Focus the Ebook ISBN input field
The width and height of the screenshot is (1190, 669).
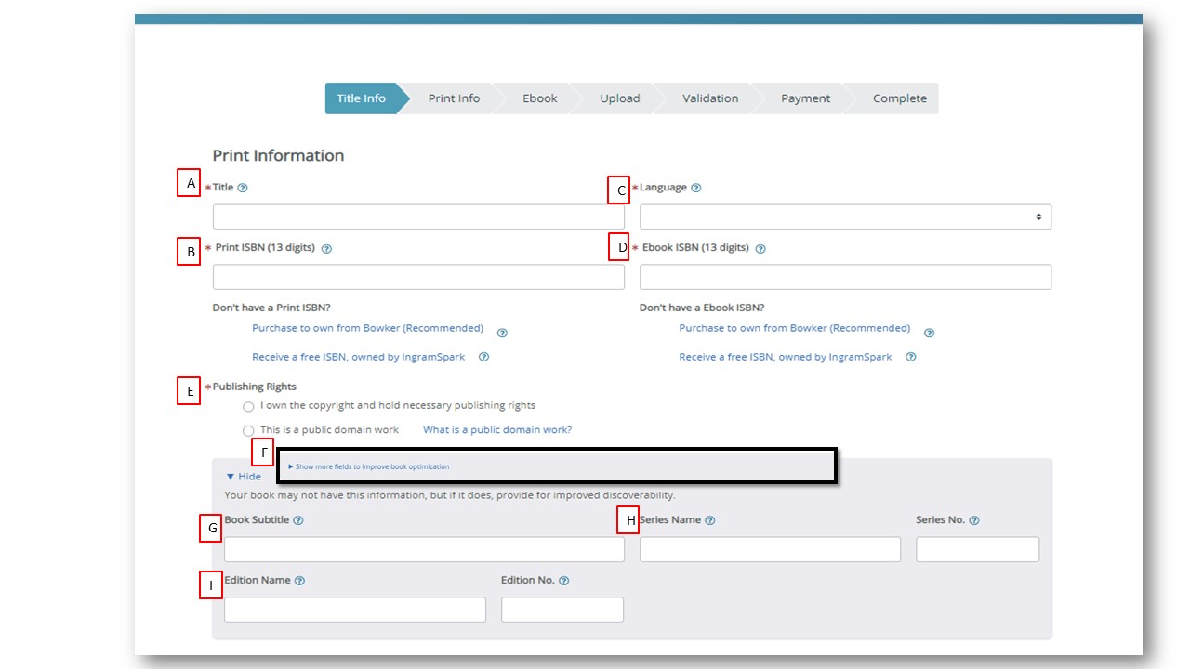(845, 277)
